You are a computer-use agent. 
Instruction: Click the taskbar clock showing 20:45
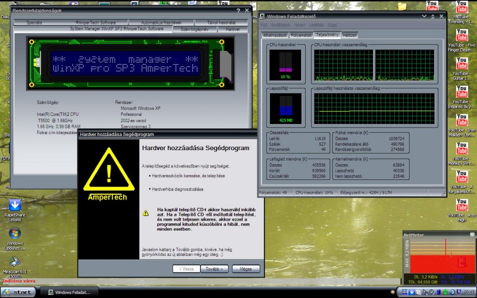(x=469, y=292)
